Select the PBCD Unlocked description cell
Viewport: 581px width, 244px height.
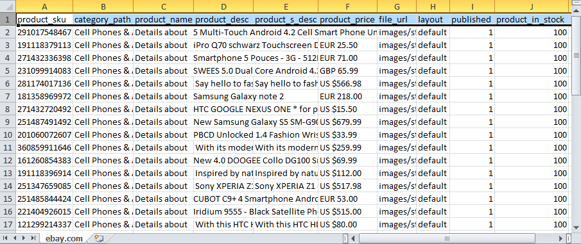point(223,134)
